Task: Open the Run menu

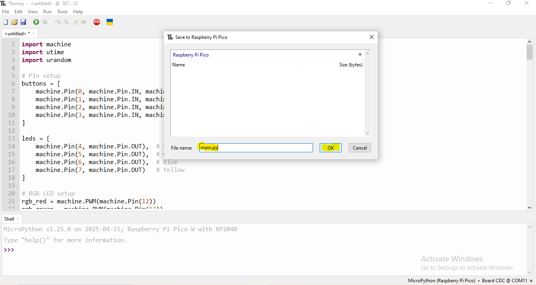Action: pyautogui.click(x=48, y=12)
